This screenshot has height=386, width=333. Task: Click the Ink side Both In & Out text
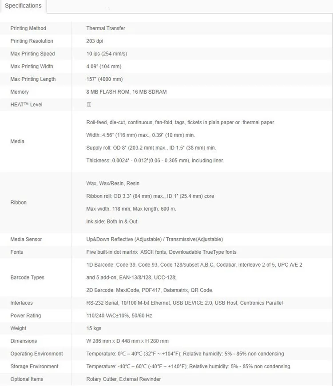pos(112,221)
